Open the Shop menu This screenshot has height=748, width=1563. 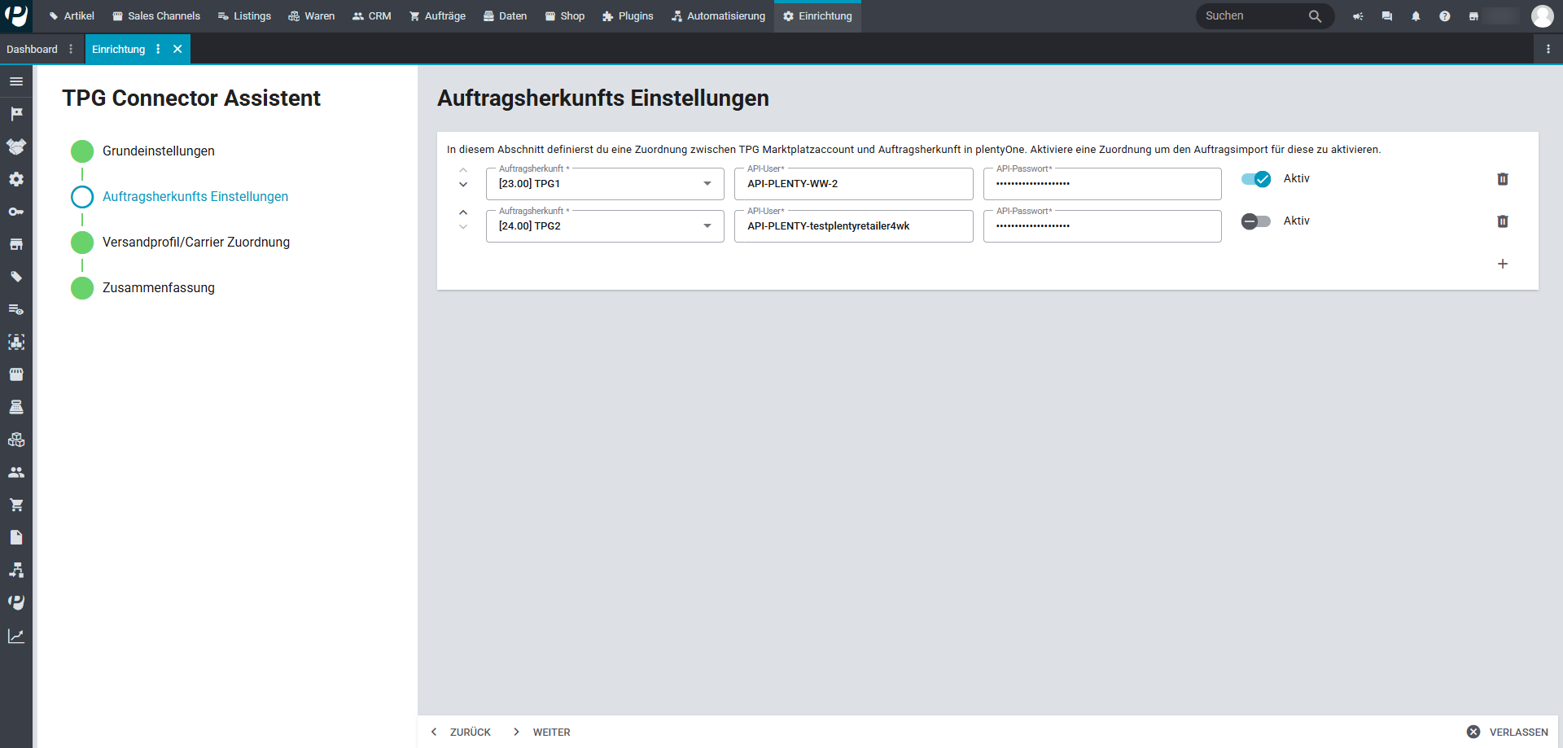click(x=565, y=16)
